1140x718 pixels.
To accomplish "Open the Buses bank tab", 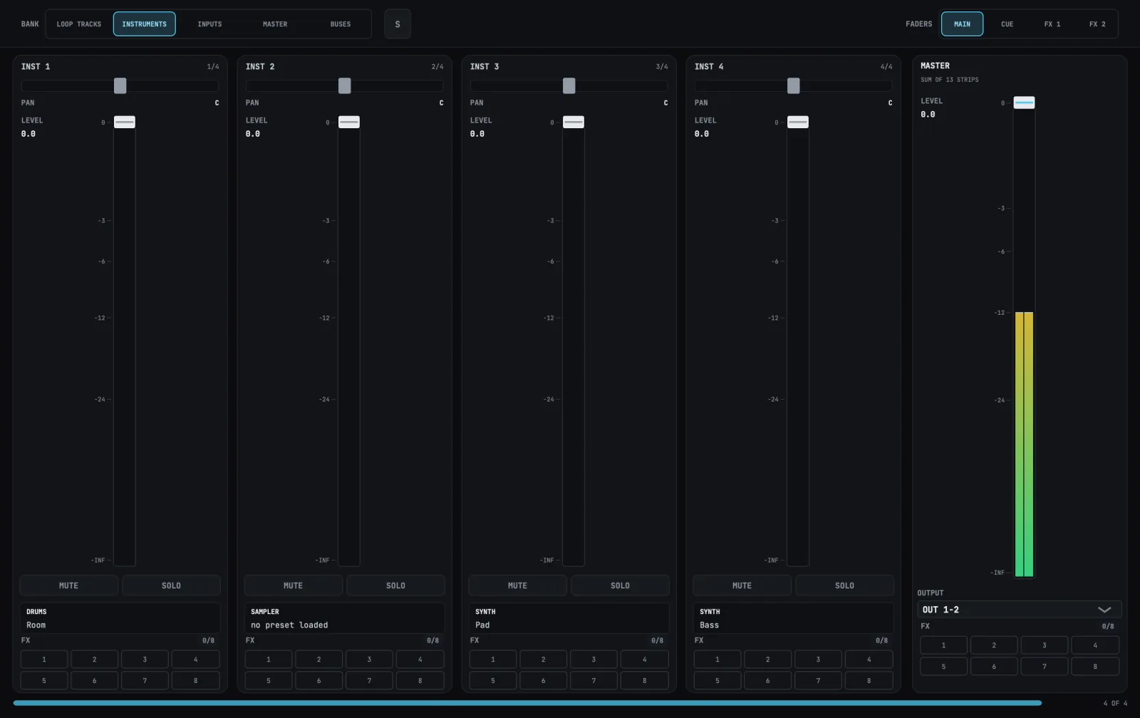I will [x=341, y=24].
